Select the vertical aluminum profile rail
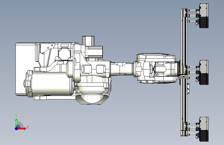This screenshot has height=145, width=224. pos(184,72)
